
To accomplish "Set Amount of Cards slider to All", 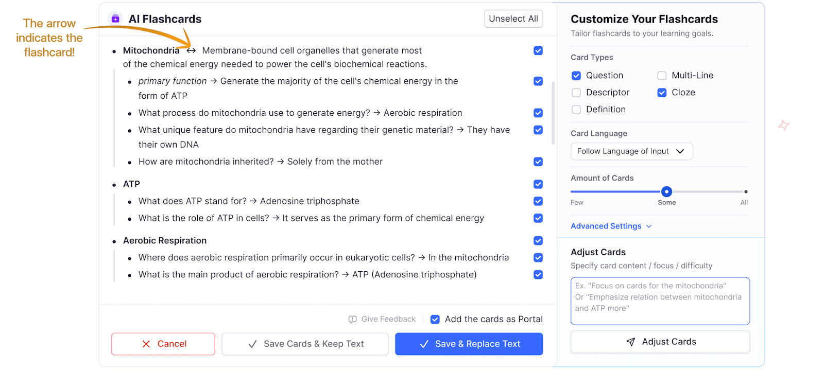I will click(746, 192).
